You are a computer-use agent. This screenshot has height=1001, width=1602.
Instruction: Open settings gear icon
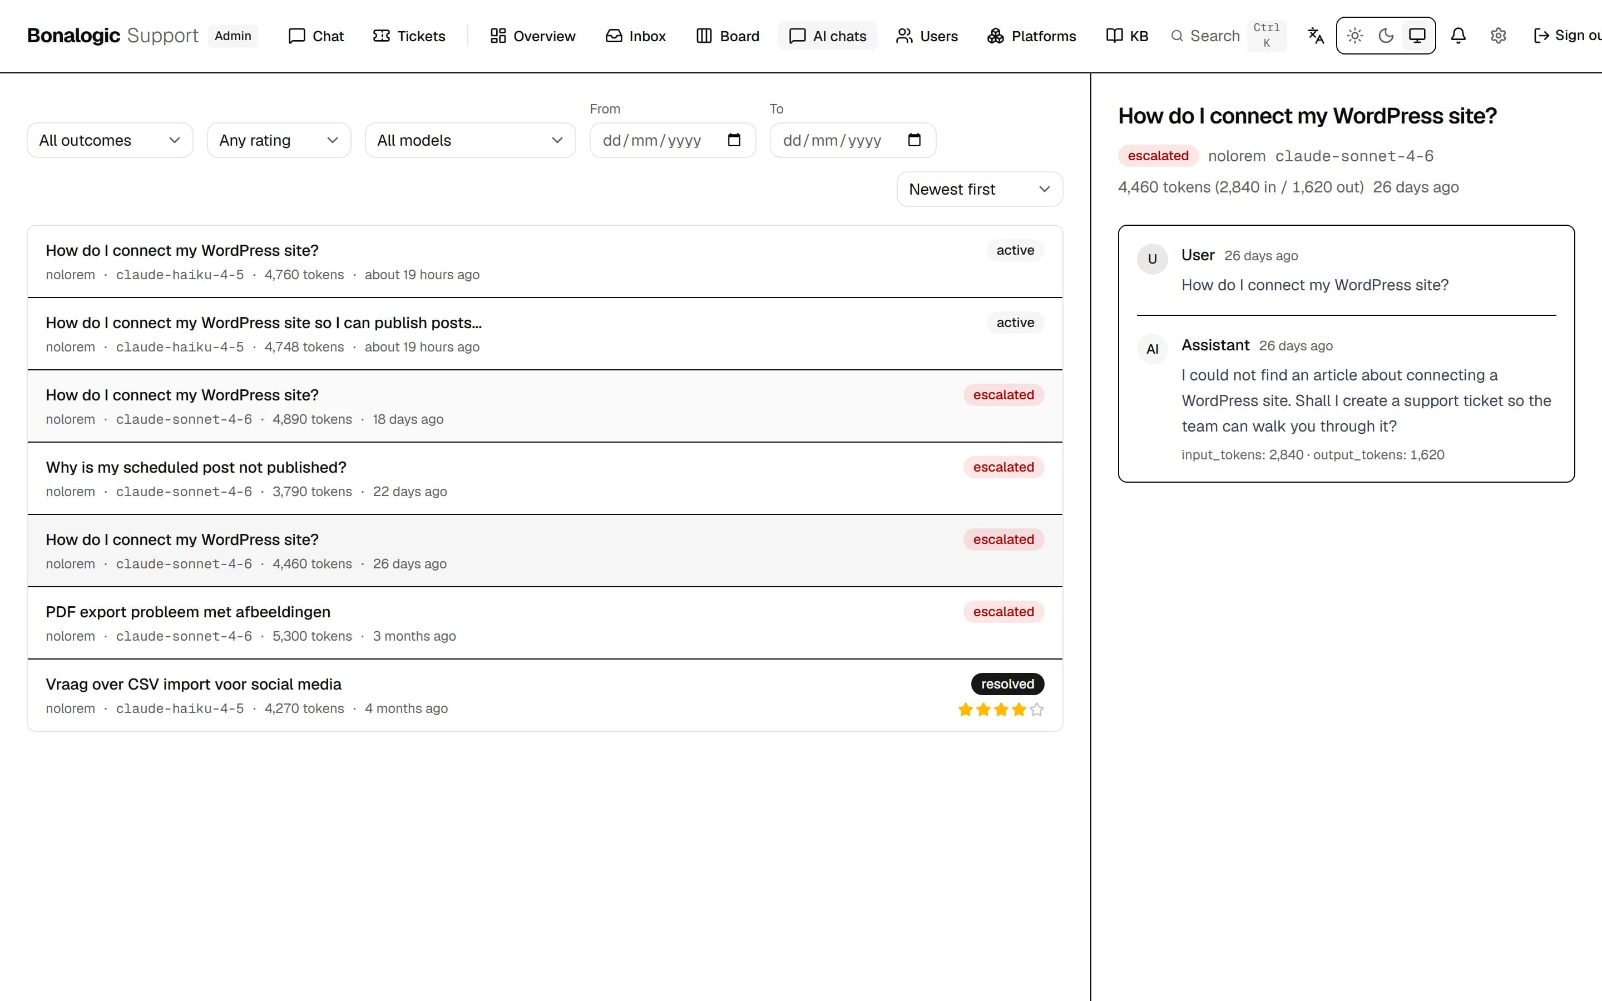point(1498,36)
